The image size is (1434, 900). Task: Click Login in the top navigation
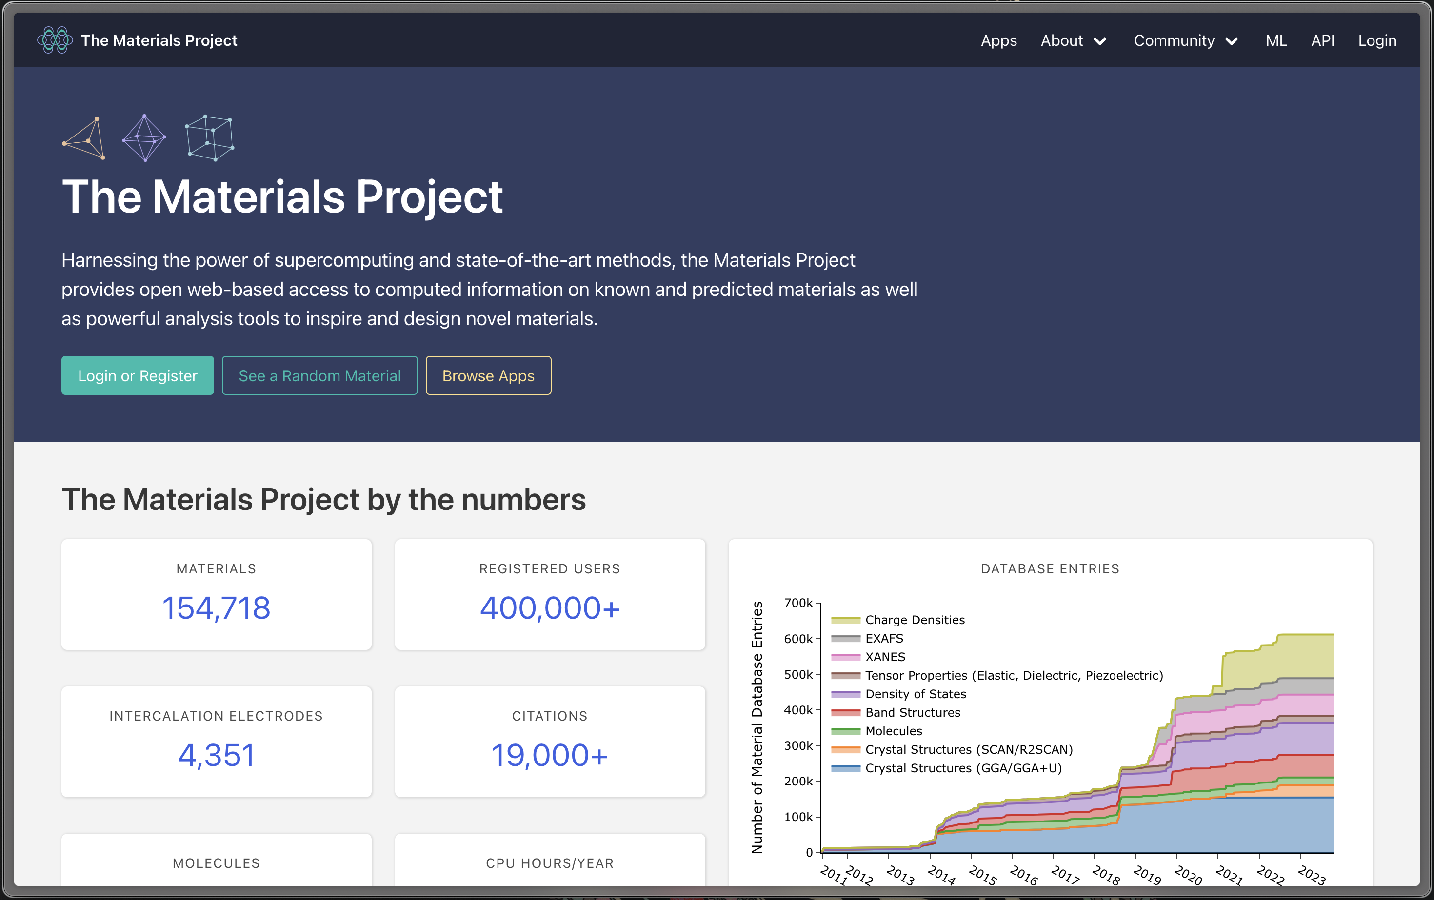(x=1377, y=40)
